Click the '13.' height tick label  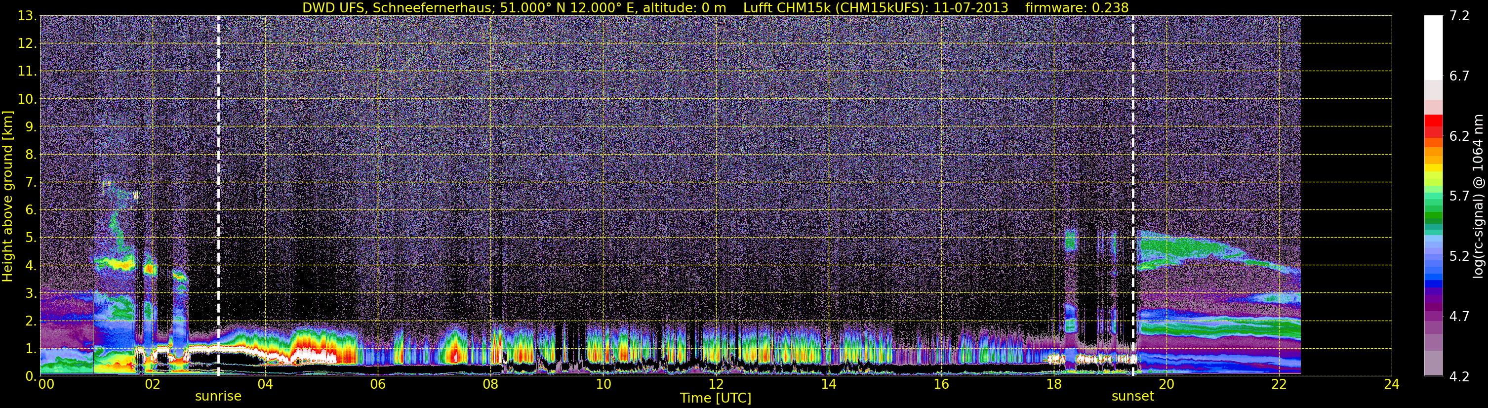point(27,16)
